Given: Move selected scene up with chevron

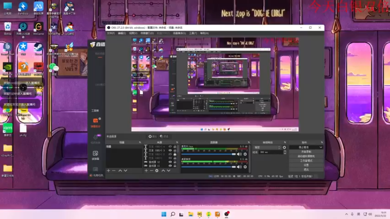Looking at the screenshot, I should pos(120,171).
